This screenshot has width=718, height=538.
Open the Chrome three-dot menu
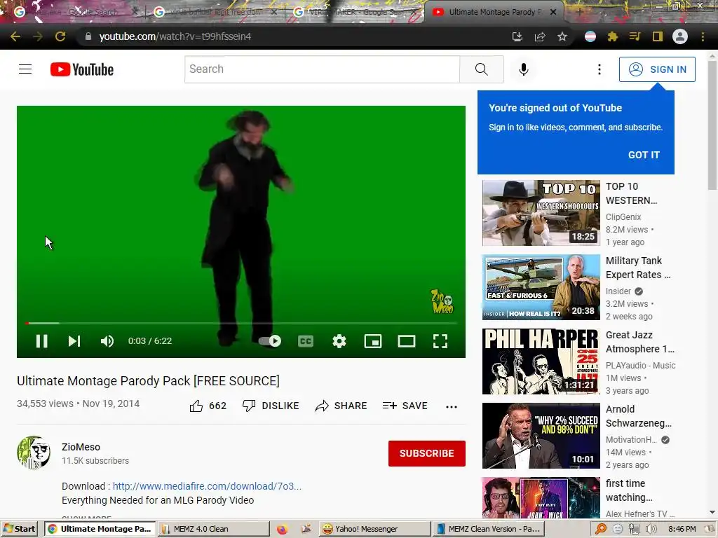703,36
